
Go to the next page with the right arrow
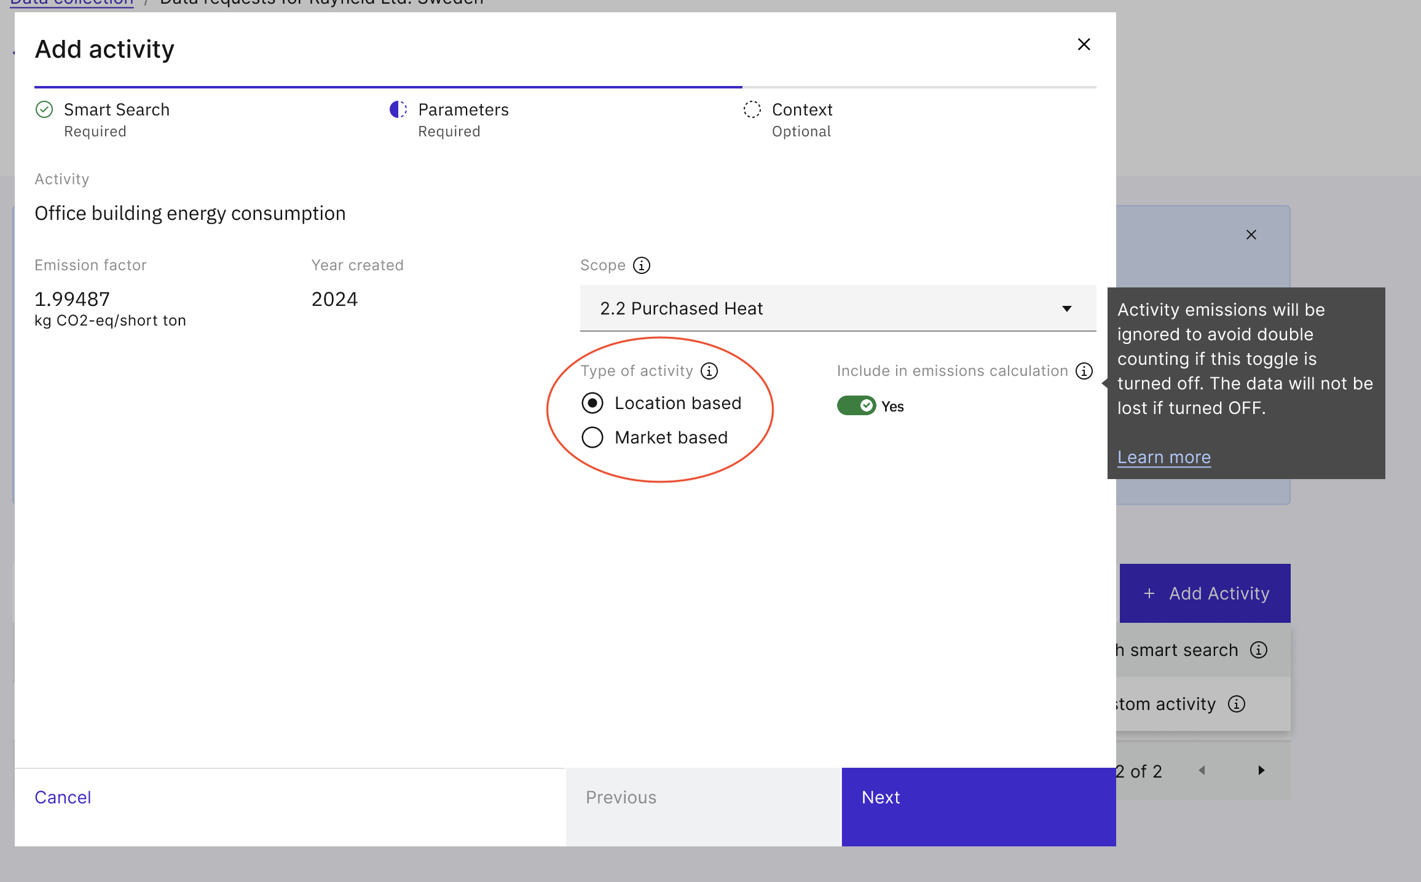click(1261, 770)
